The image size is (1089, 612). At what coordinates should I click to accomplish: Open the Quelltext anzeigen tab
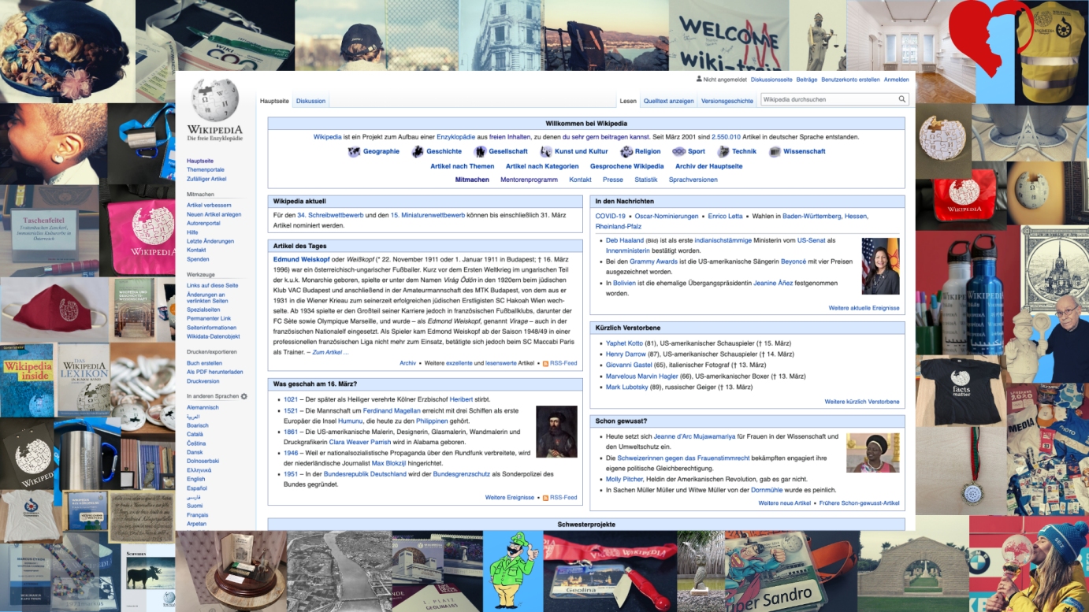click(x=668, y=101)
